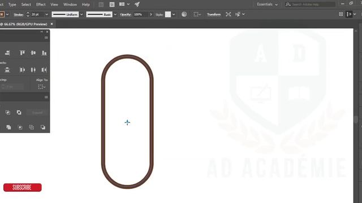Image resolution: width=362 pixels, height=203 pixels.
Task: Open the Align To dropdown
Action: coord(41,87)
